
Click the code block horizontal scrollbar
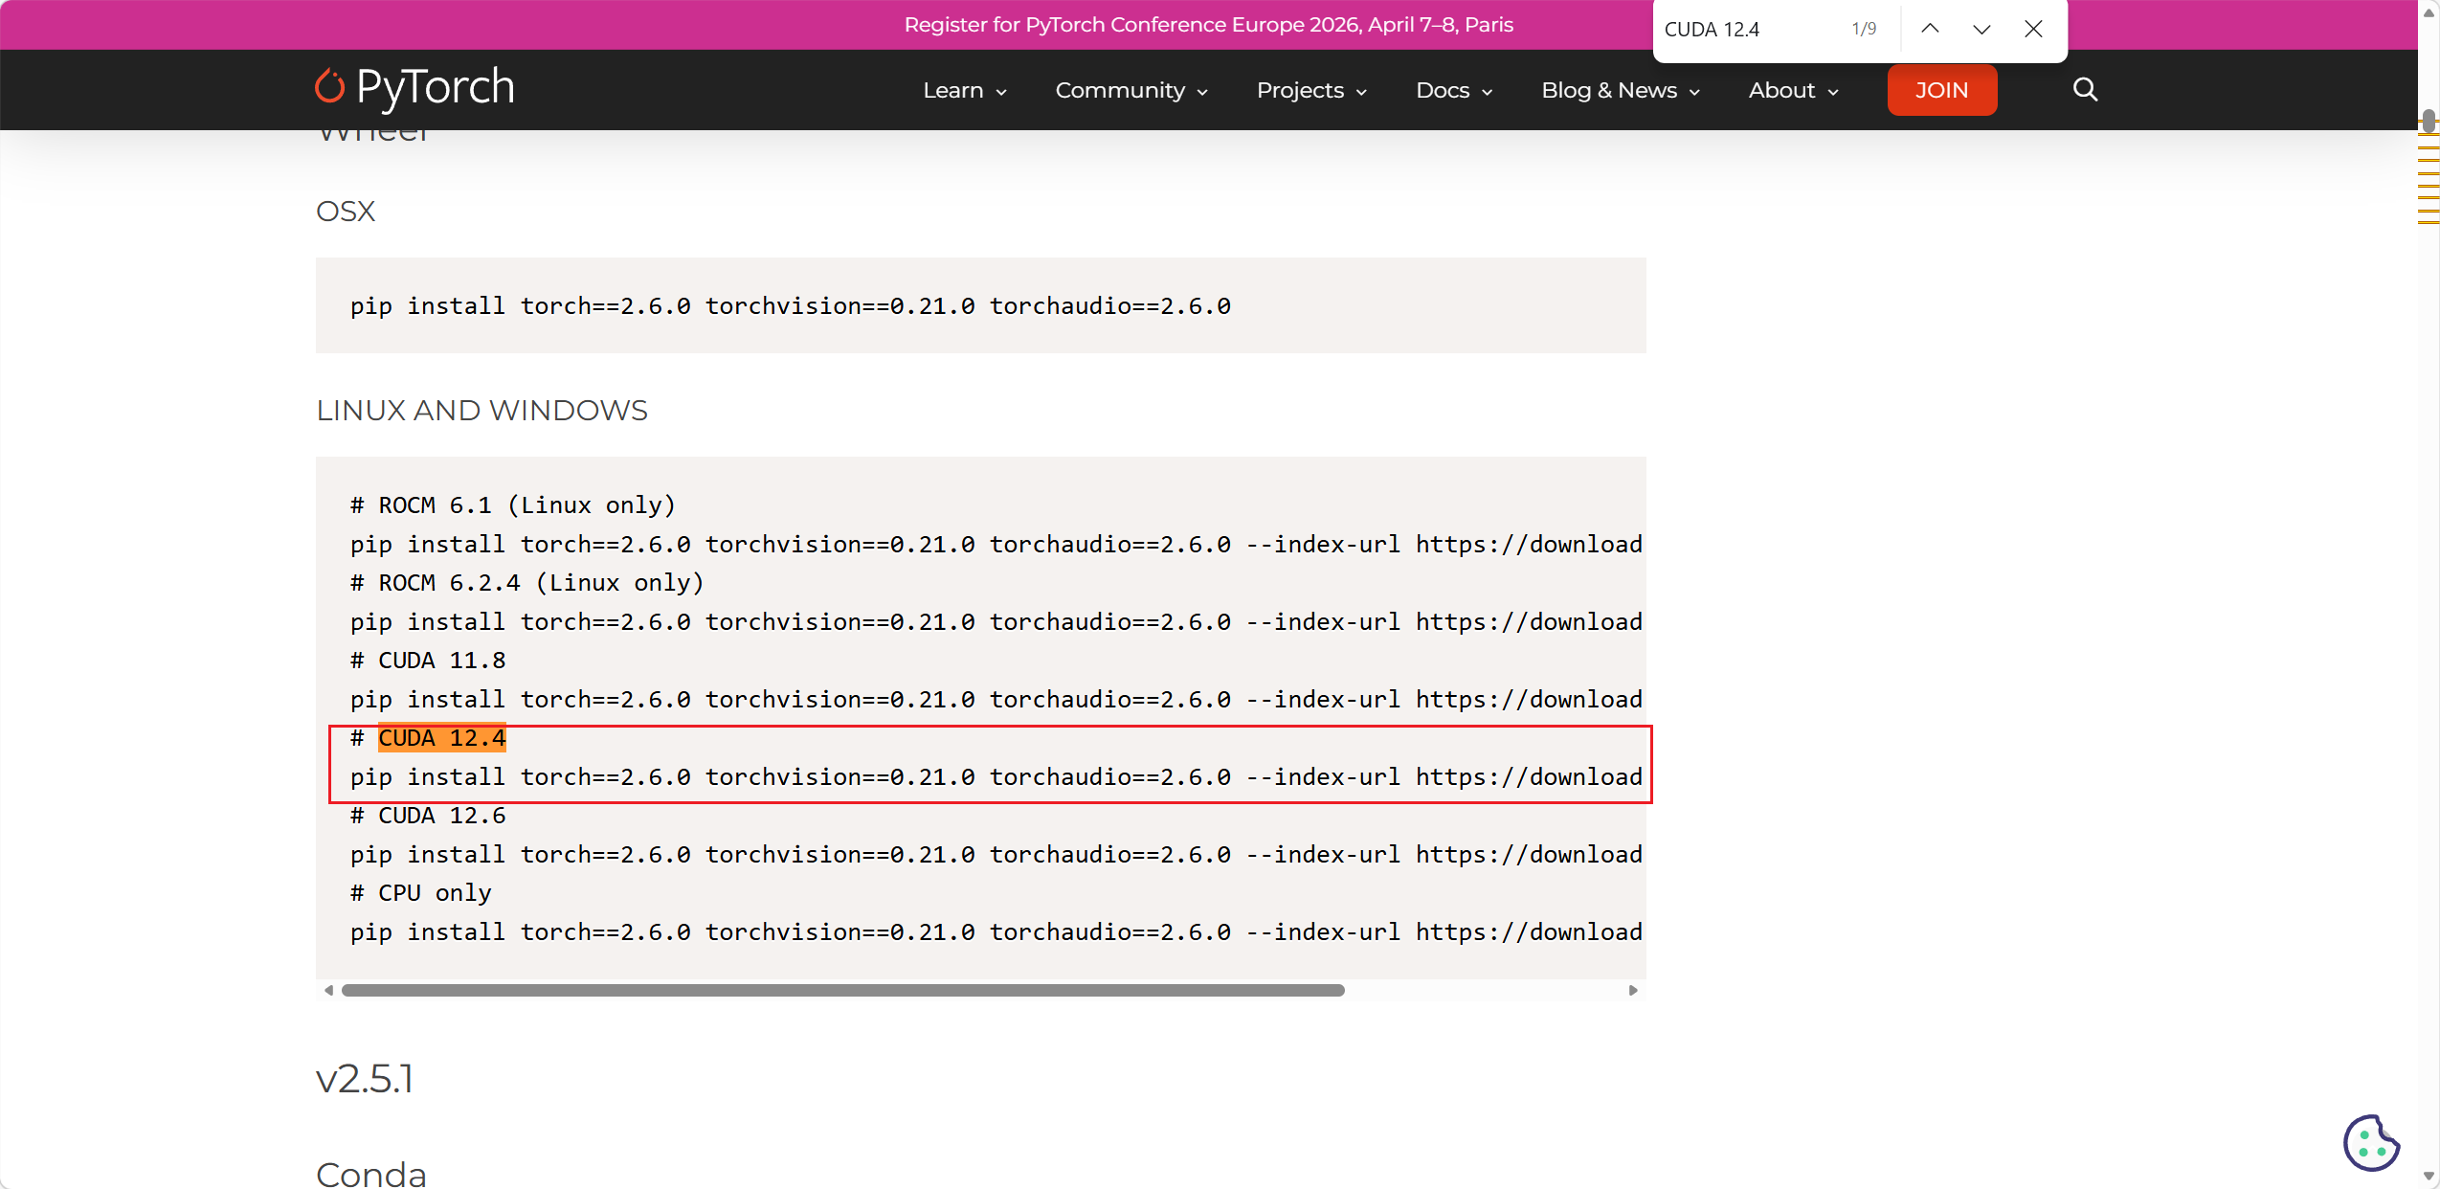tap(842, 990)
